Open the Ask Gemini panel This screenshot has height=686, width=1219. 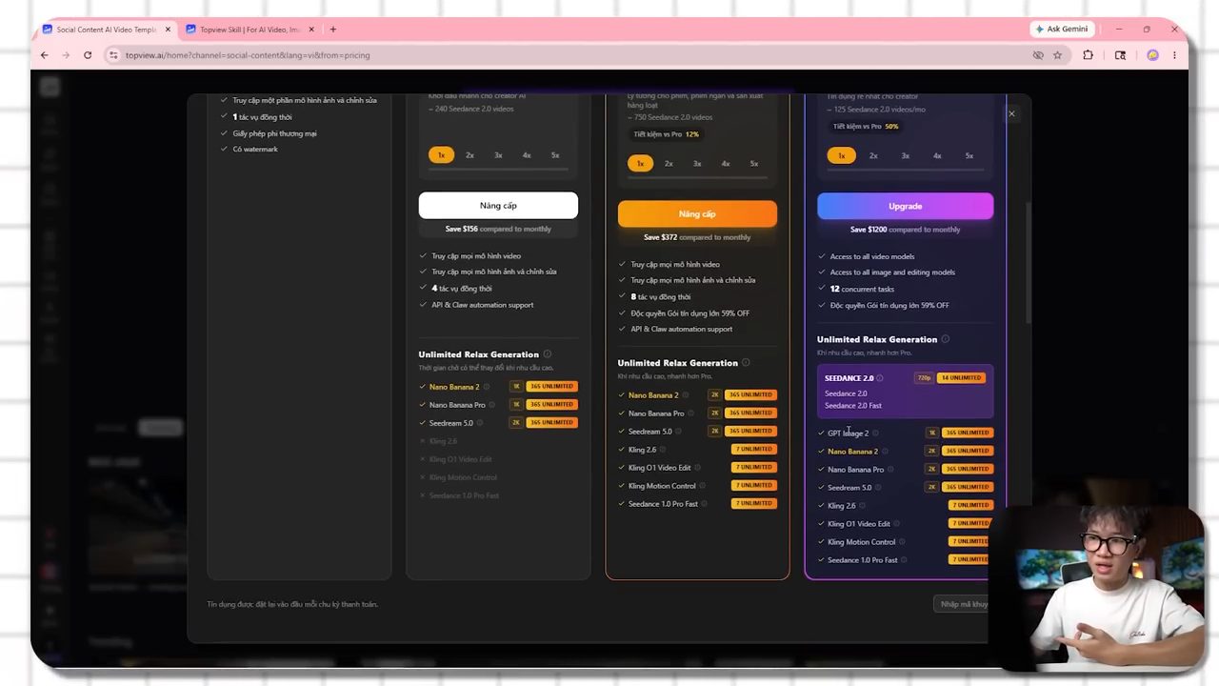point(1062,29)
